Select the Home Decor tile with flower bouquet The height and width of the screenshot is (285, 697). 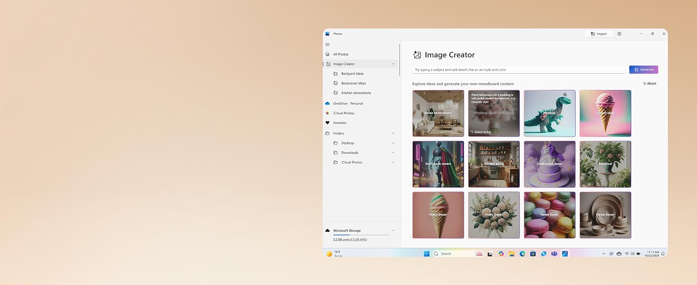(x=494, y=215)
